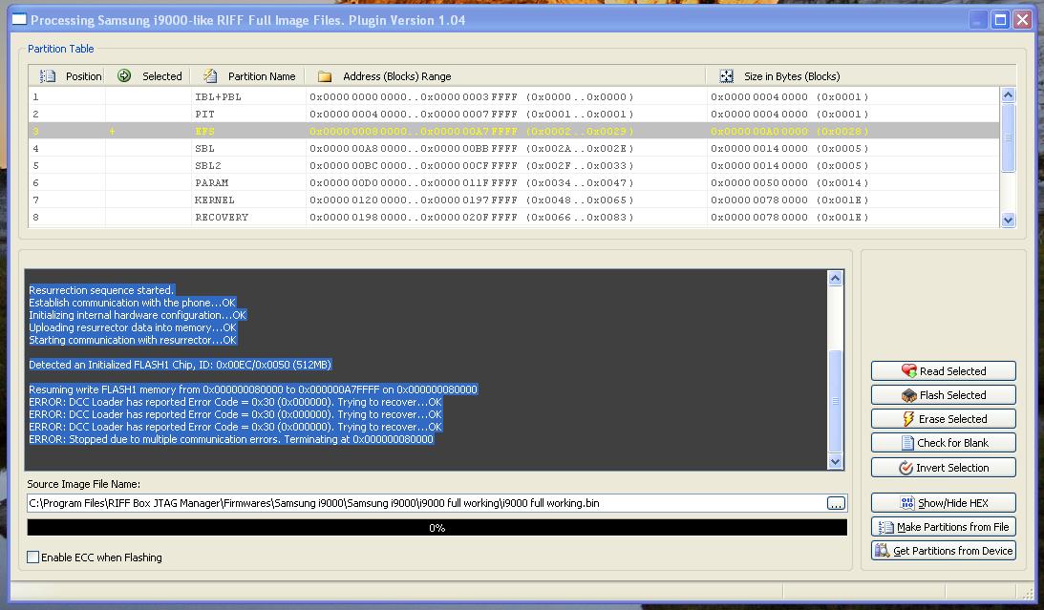
Task: Click log line 'Initializing internal hardware configuration'
Action: click(138, 315)
